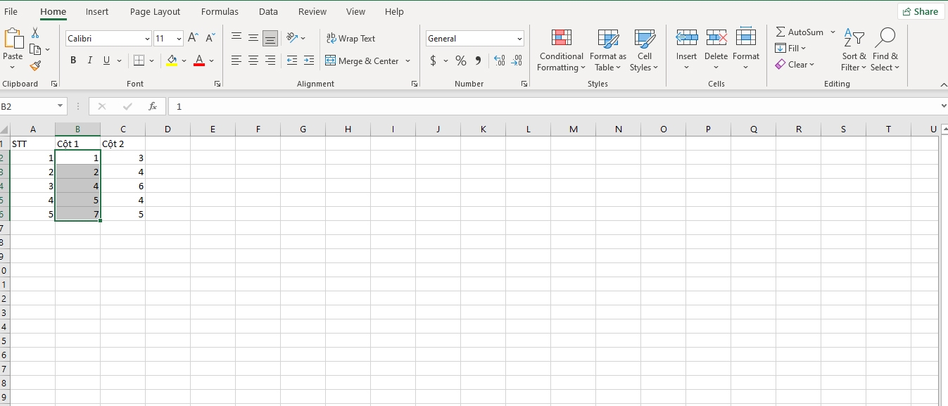948x406 pixels.
Task: Open Conditional Formatting options
Action: point(561,49)
